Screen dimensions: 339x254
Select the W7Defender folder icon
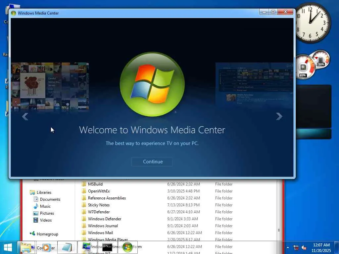tap(84, 212)
